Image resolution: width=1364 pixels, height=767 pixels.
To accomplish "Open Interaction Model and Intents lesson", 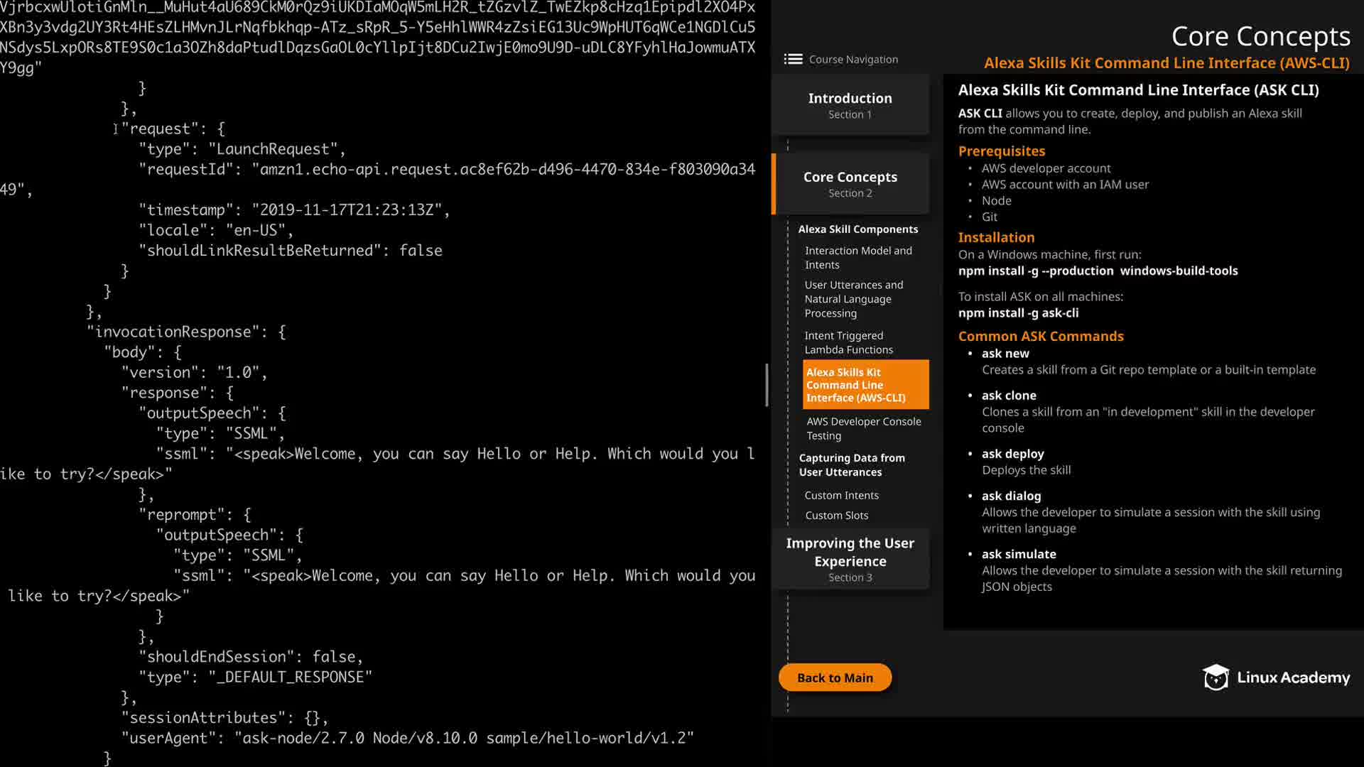I will tap(857, 257).
